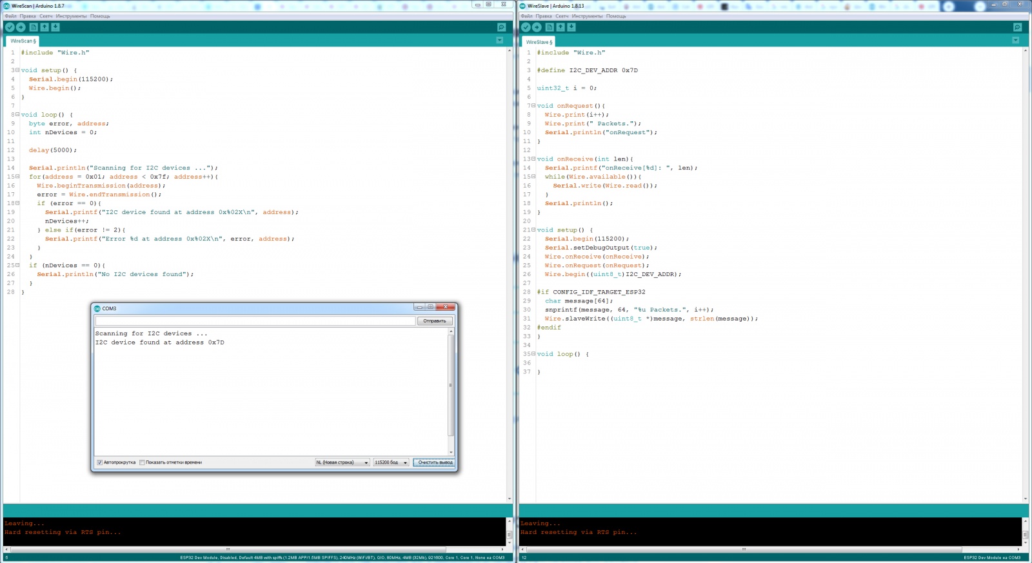
Task: Click WireScan editor scrollbar down arrow
Action: point(509,499)
